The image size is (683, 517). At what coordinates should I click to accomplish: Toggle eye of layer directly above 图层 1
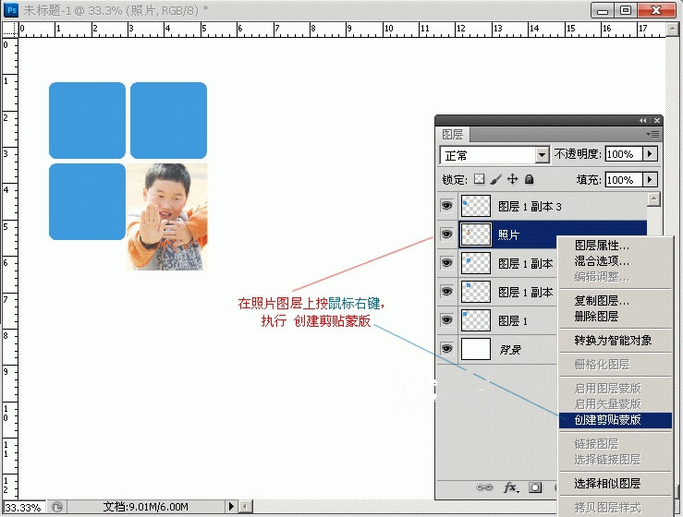pos(447,292)
